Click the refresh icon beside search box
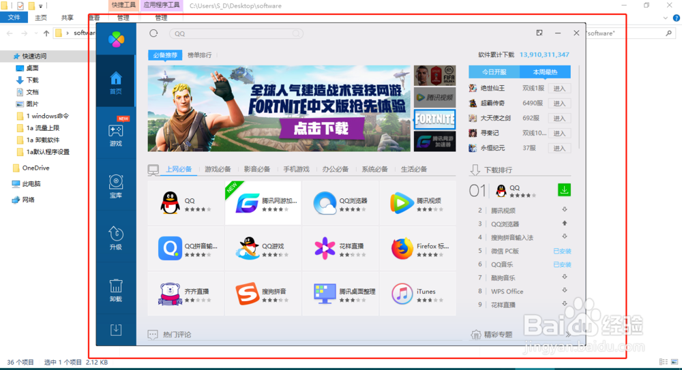682x370 pixels. [153, 33]
